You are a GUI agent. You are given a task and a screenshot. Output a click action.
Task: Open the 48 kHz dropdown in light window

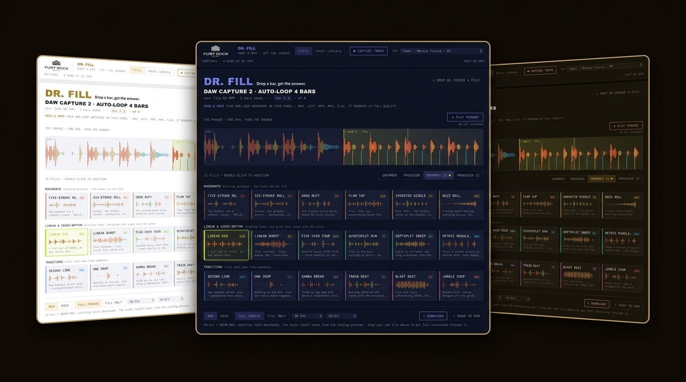pos(141,301)
